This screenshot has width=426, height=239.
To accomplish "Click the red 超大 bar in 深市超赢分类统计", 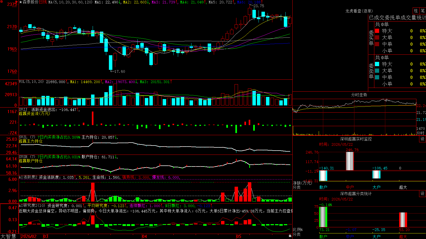I will (x=403, y=220).
